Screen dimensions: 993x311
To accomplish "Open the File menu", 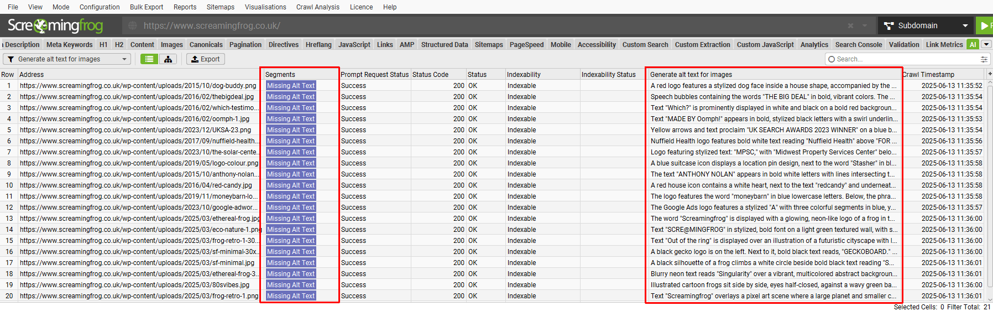I will 13,7.
